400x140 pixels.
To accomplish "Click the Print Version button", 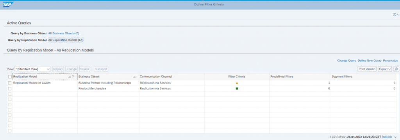I will (x=367, y=69).
